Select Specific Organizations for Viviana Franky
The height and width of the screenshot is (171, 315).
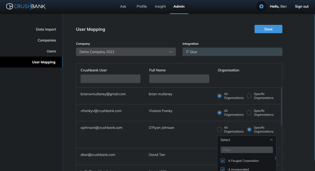[x=249, y=113]
